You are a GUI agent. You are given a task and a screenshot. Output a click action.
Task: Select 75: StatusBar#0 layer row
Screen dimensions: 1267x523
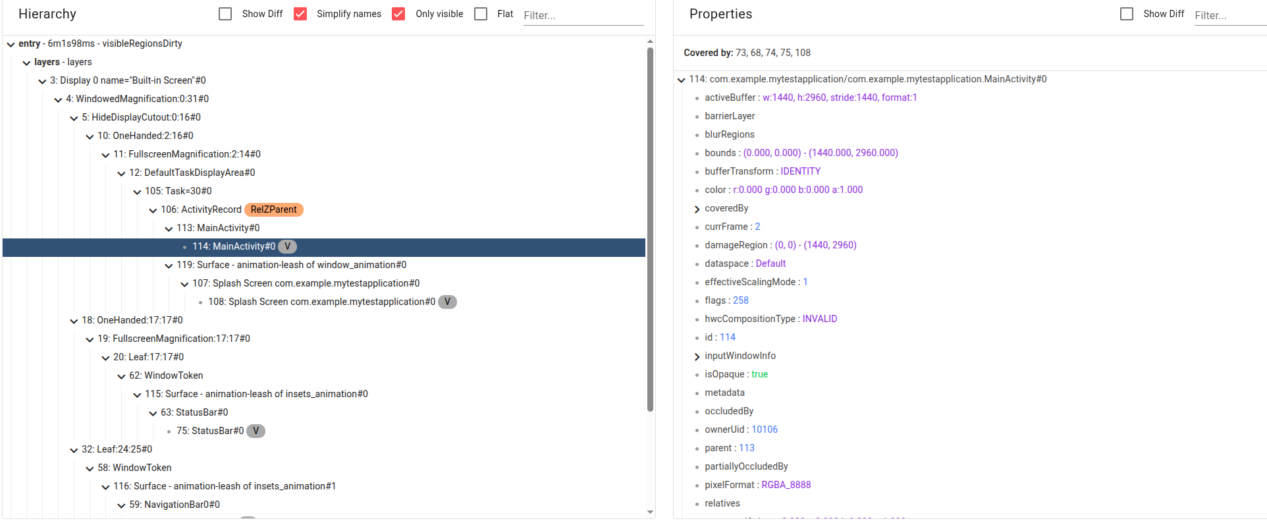click(324, 431)
